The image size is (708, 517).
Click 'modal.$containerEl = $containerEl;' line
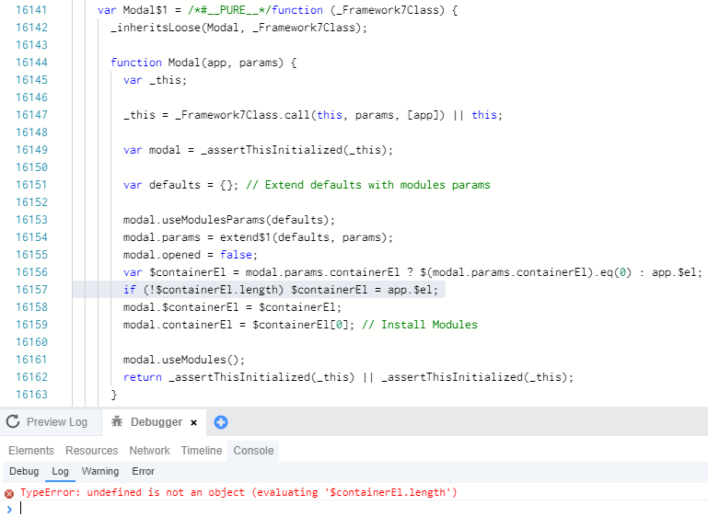pos(233,307)
